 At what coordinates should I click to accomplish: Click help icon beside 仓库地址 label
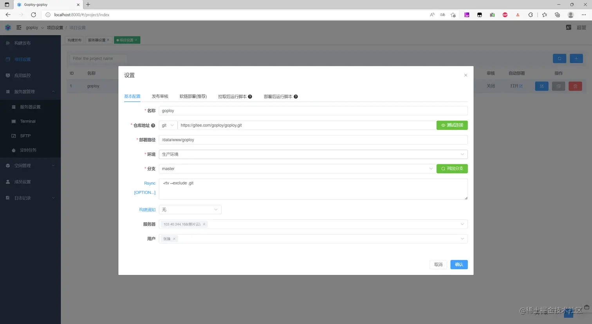153,126
